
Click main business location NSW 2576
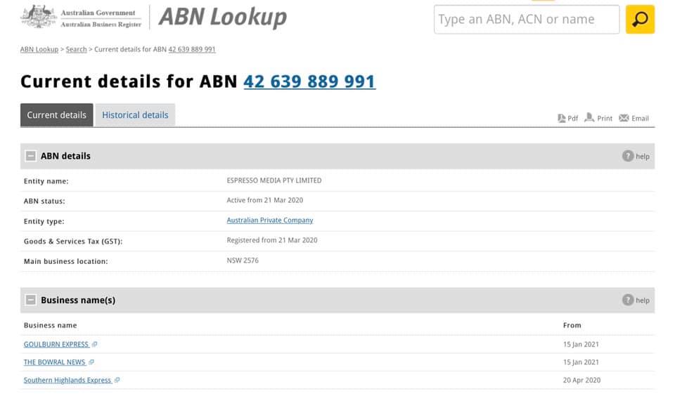click(243, 260)
